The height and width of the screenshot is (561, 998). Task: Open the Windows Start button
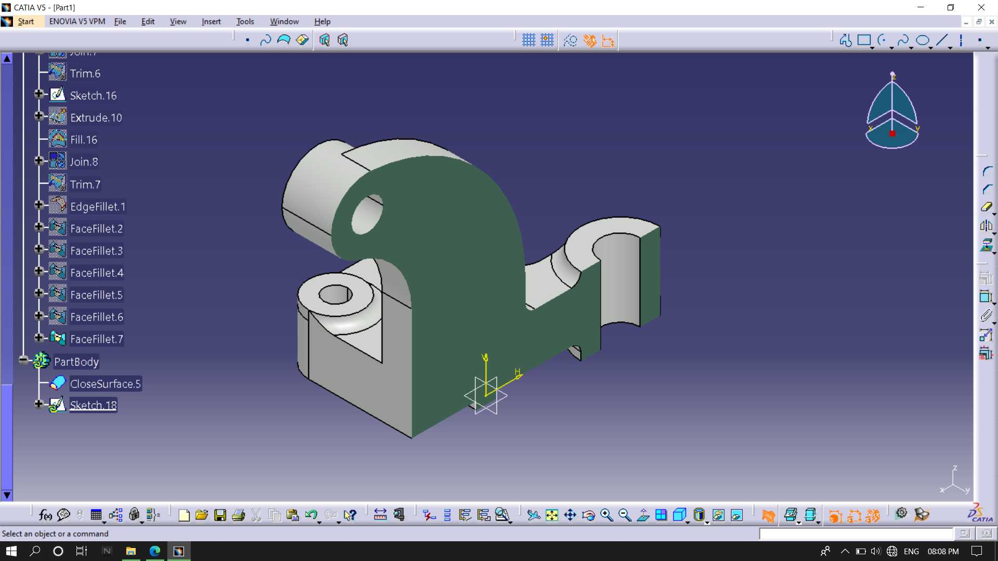[x=11, y=551]
